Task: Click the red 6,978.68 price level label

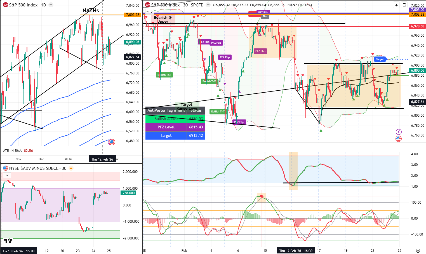Action: click(417, 26)
